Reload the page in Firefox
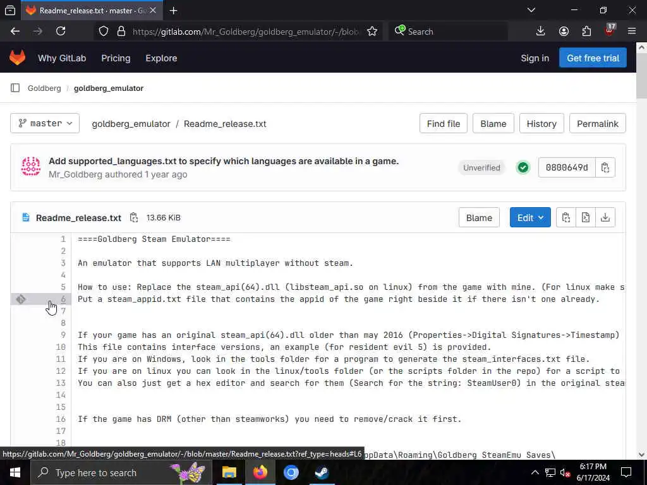 (x=61, y=32)
